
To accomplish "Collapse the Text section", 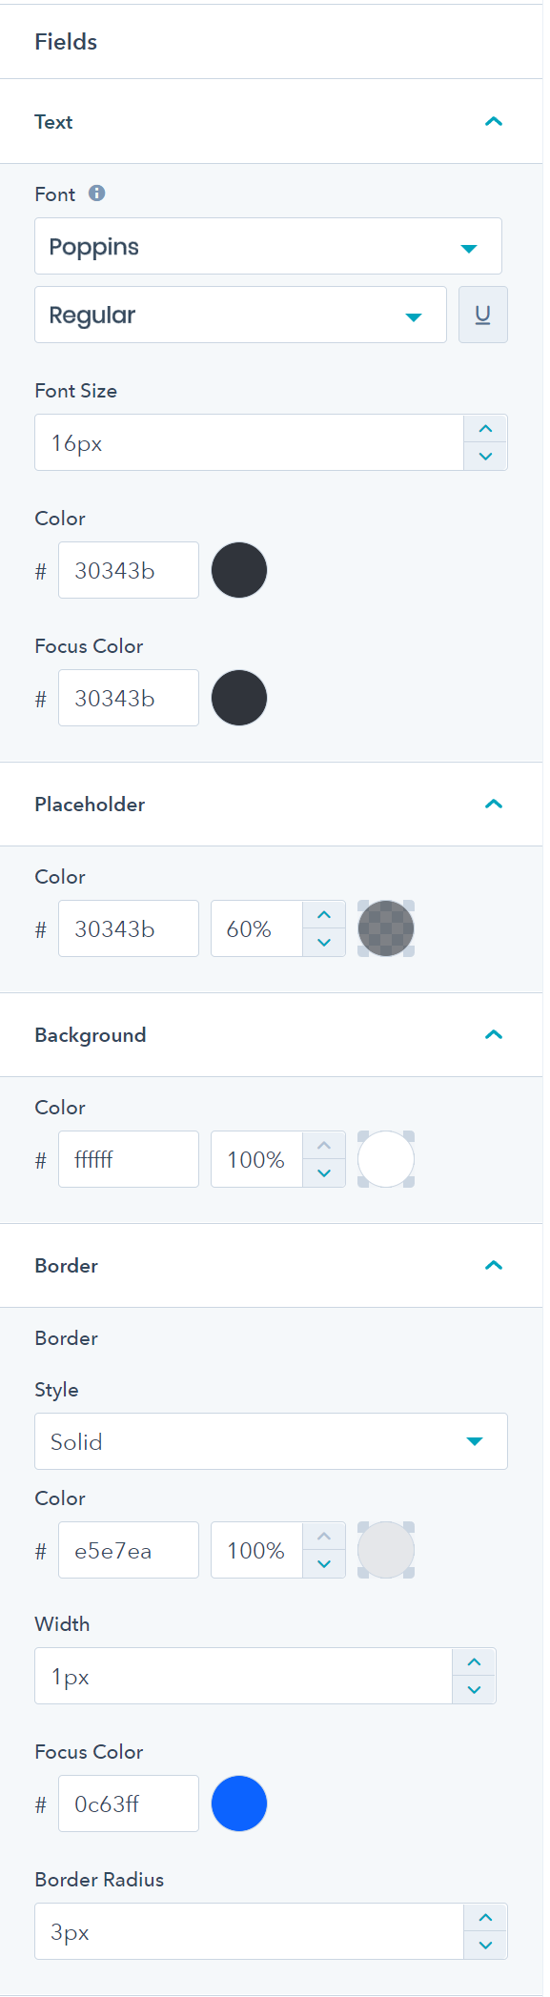I will point(493,121).
